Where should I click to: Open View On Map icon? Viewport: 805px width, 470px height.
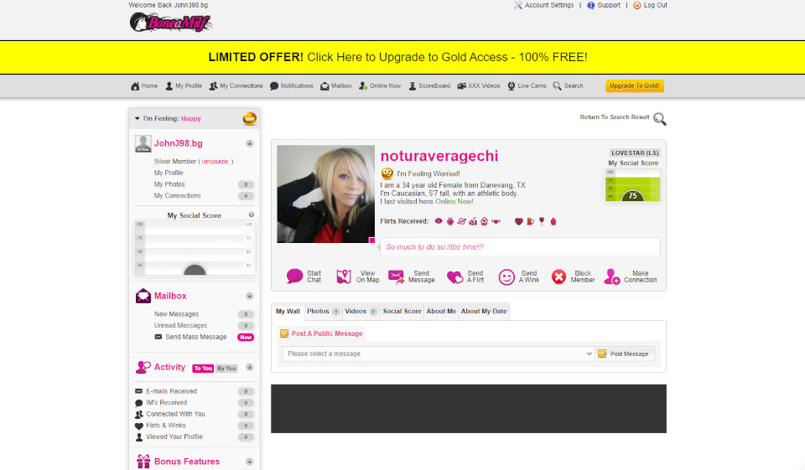(x=344, y=276)
